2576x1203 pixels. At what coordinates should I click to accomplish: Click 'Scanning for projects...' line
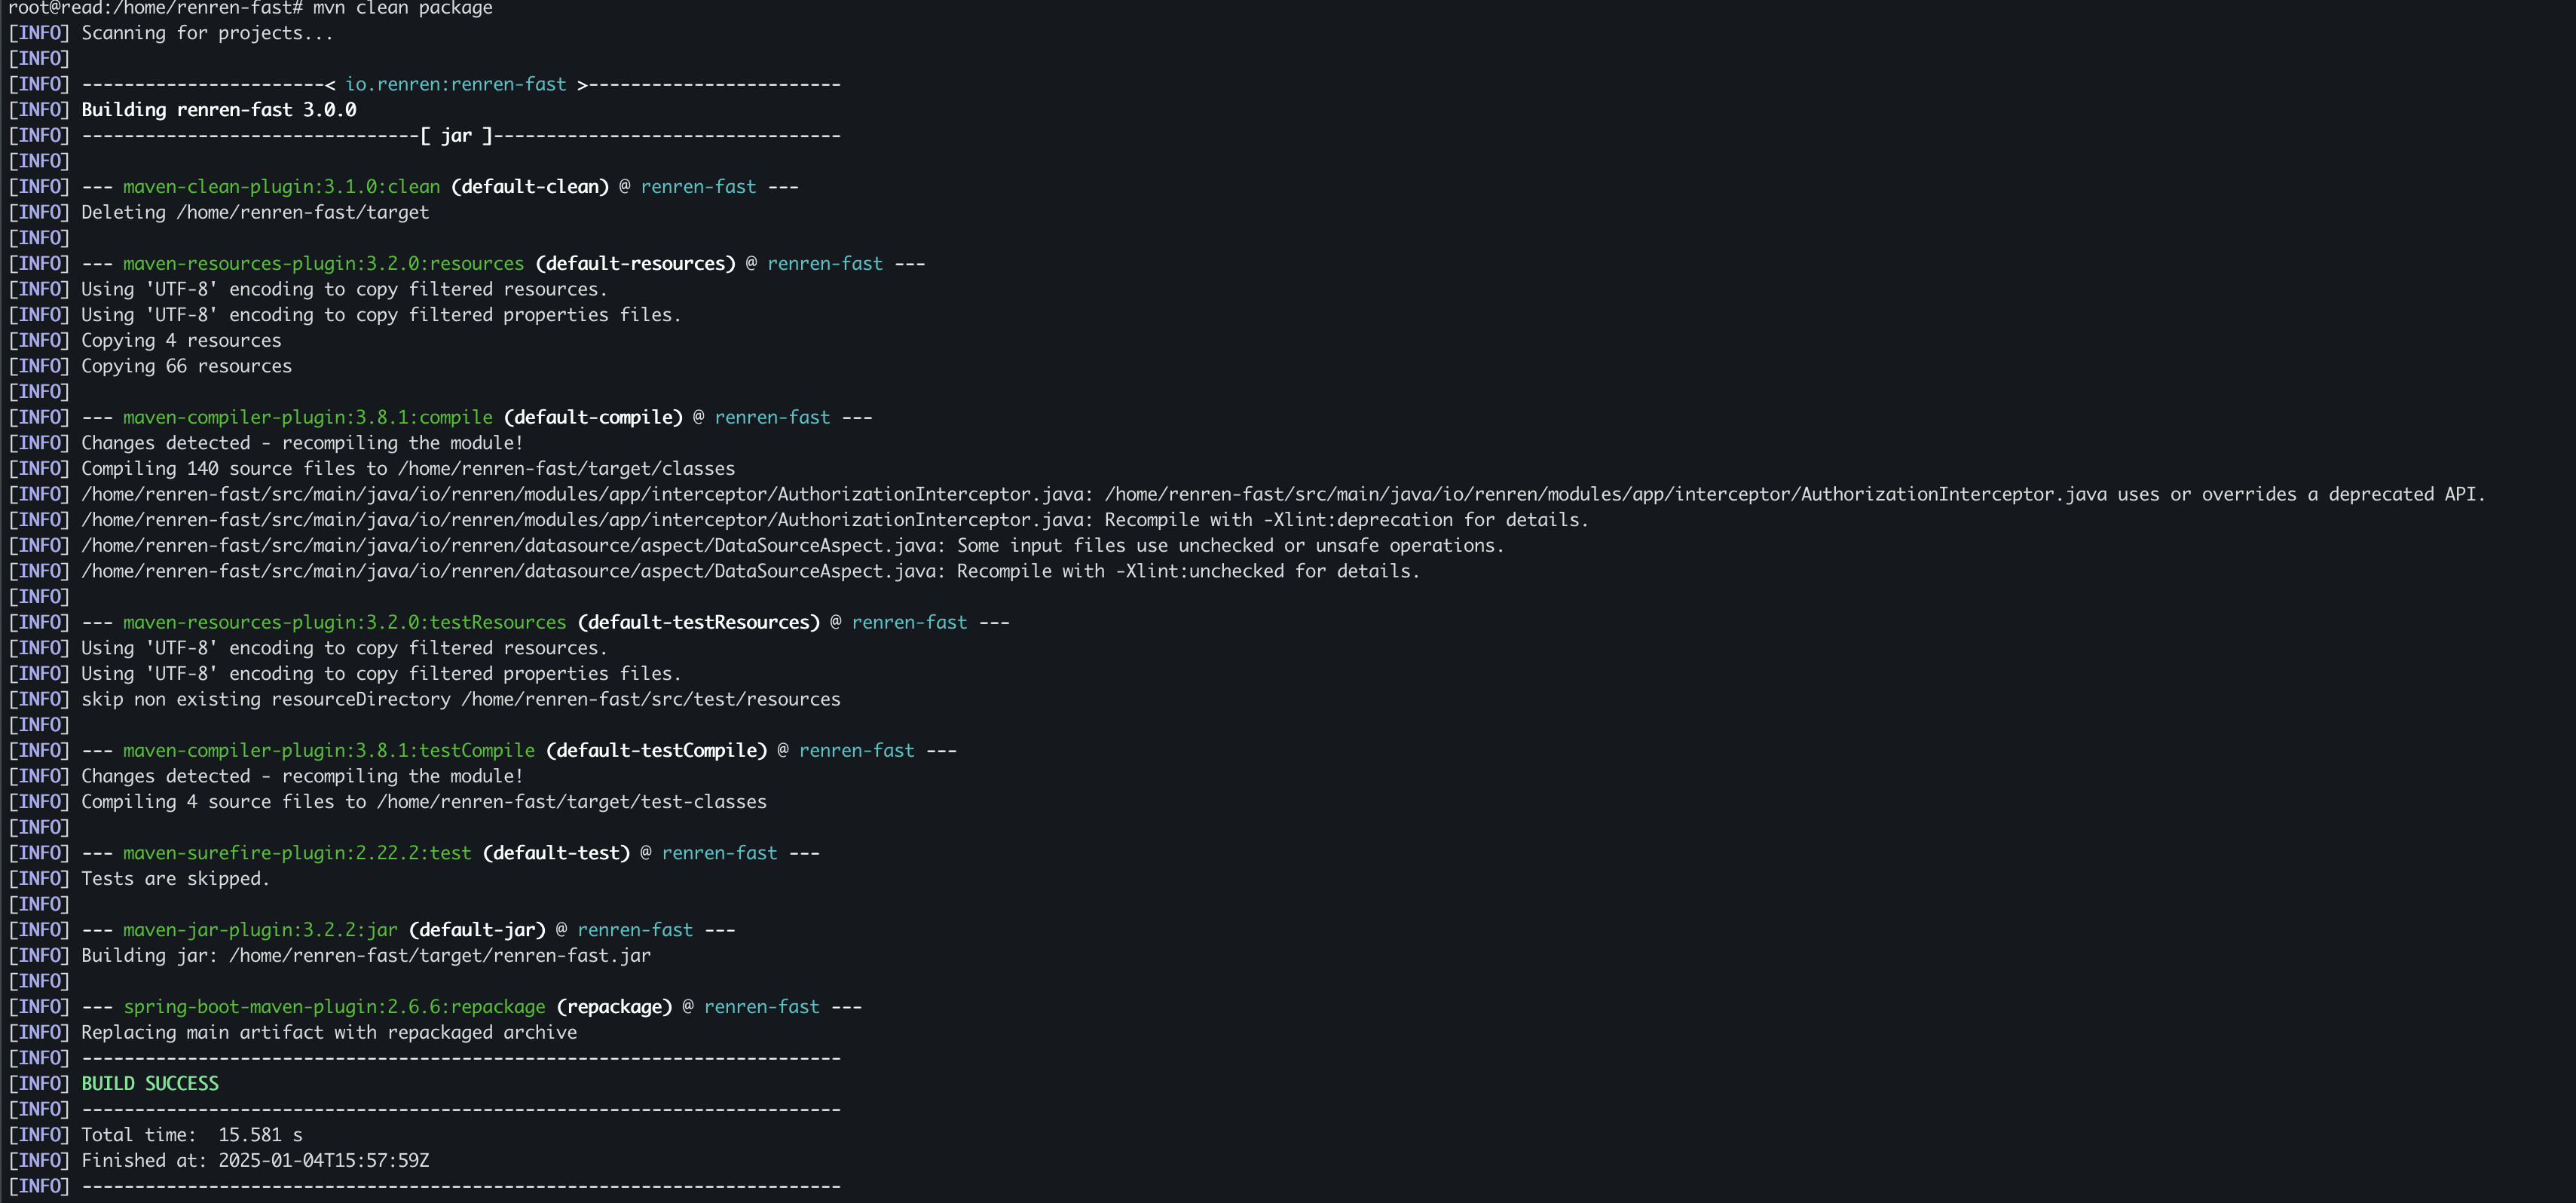click(207, 33)
